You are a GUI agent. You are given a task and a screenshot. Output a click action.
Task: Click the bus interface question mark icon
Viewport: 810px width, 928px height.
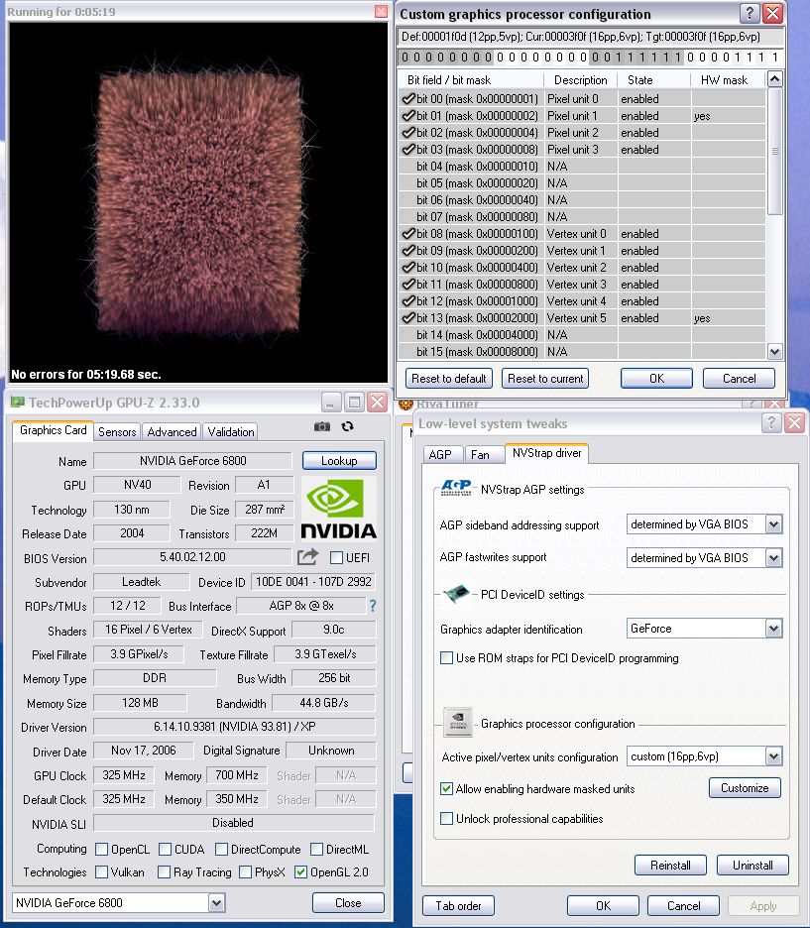click(x=373, y=606)
